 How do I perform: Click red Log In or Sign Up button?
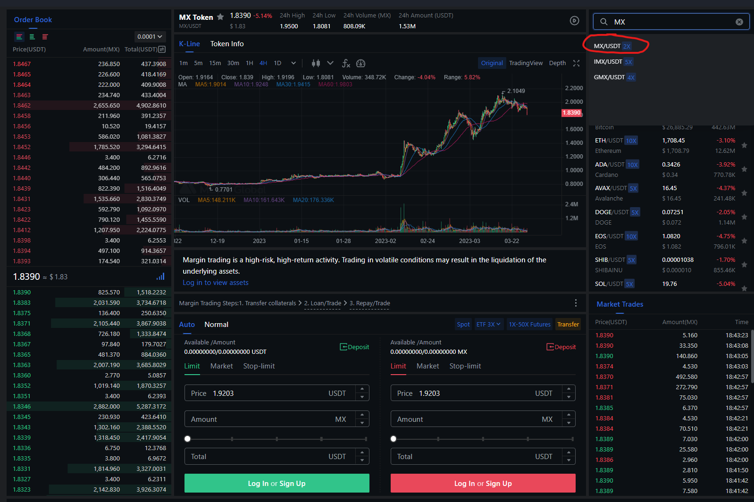[x=483, y=483]
